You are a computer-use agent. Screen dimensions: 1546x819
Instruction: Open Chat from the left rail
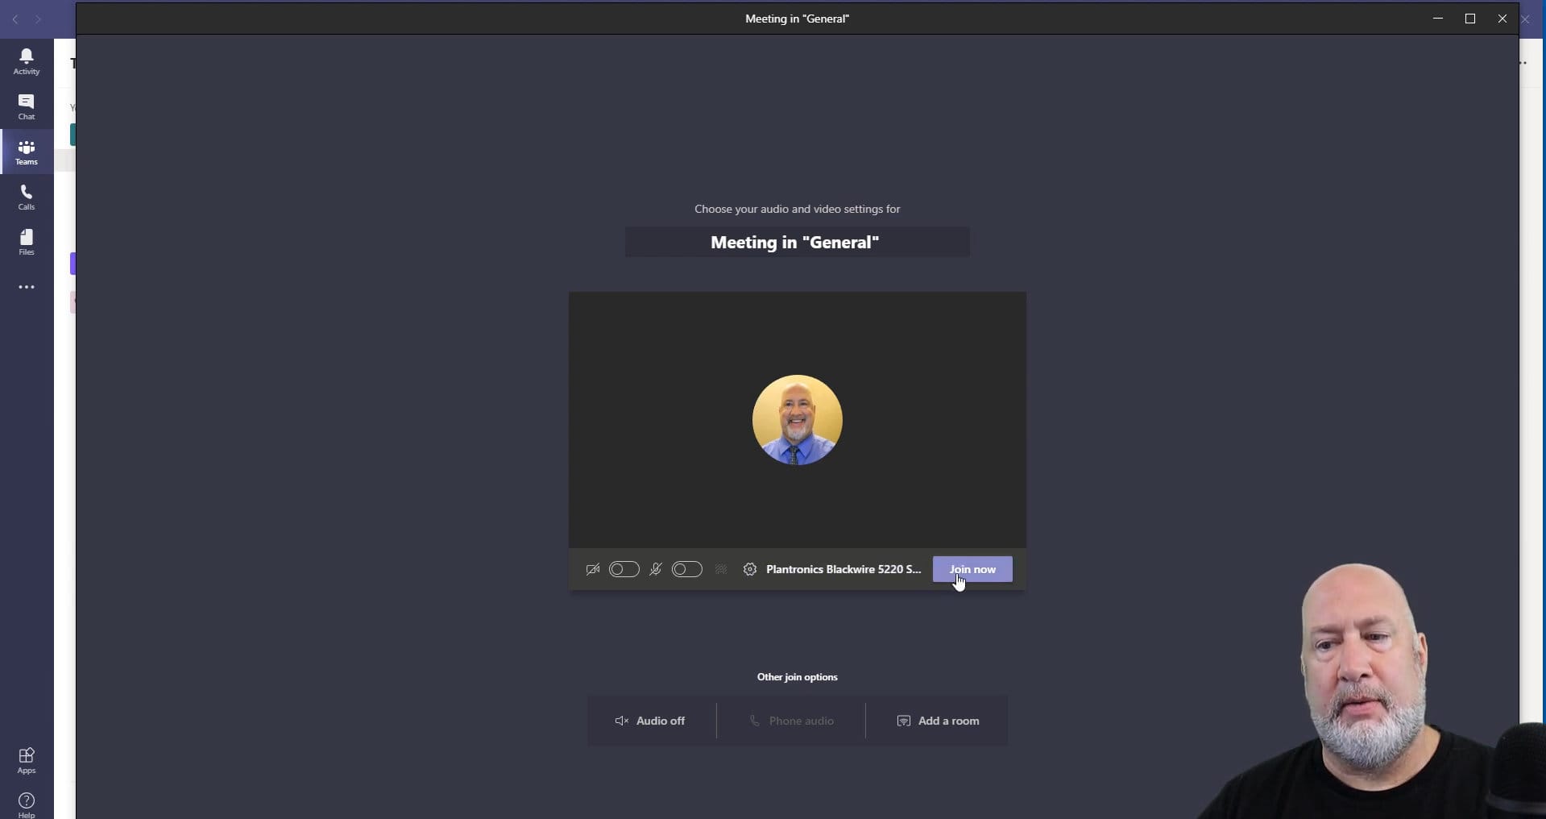tap(27, 106)
